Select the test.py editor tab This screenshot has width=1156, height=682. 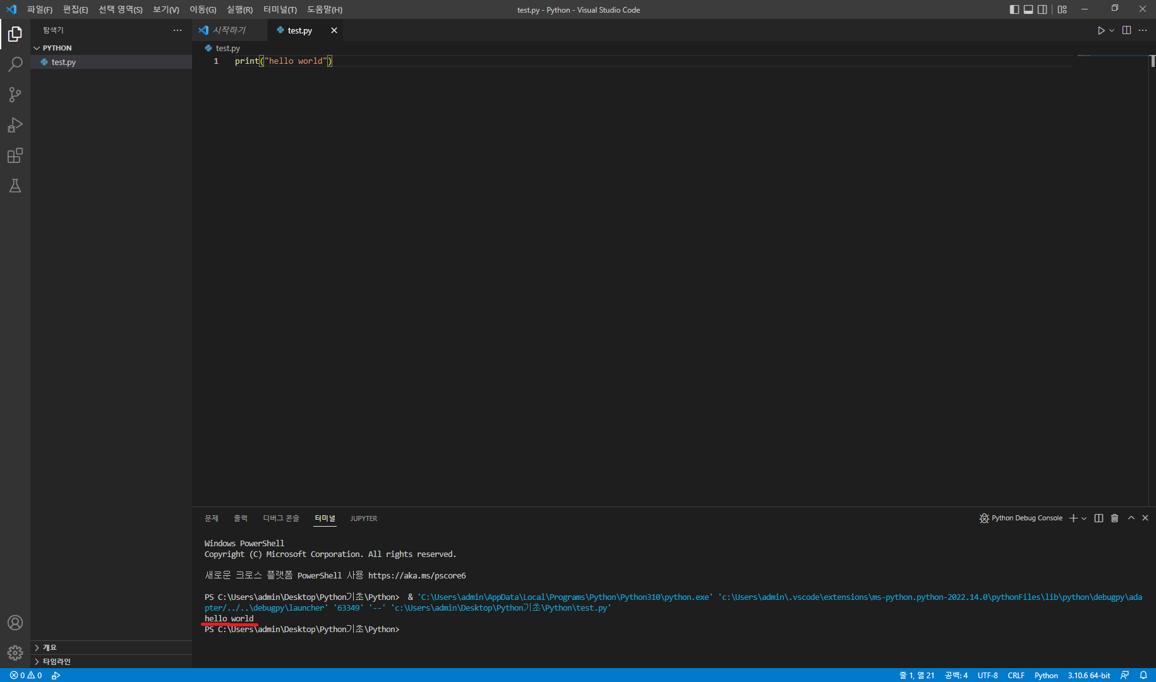tap(300, 30)
